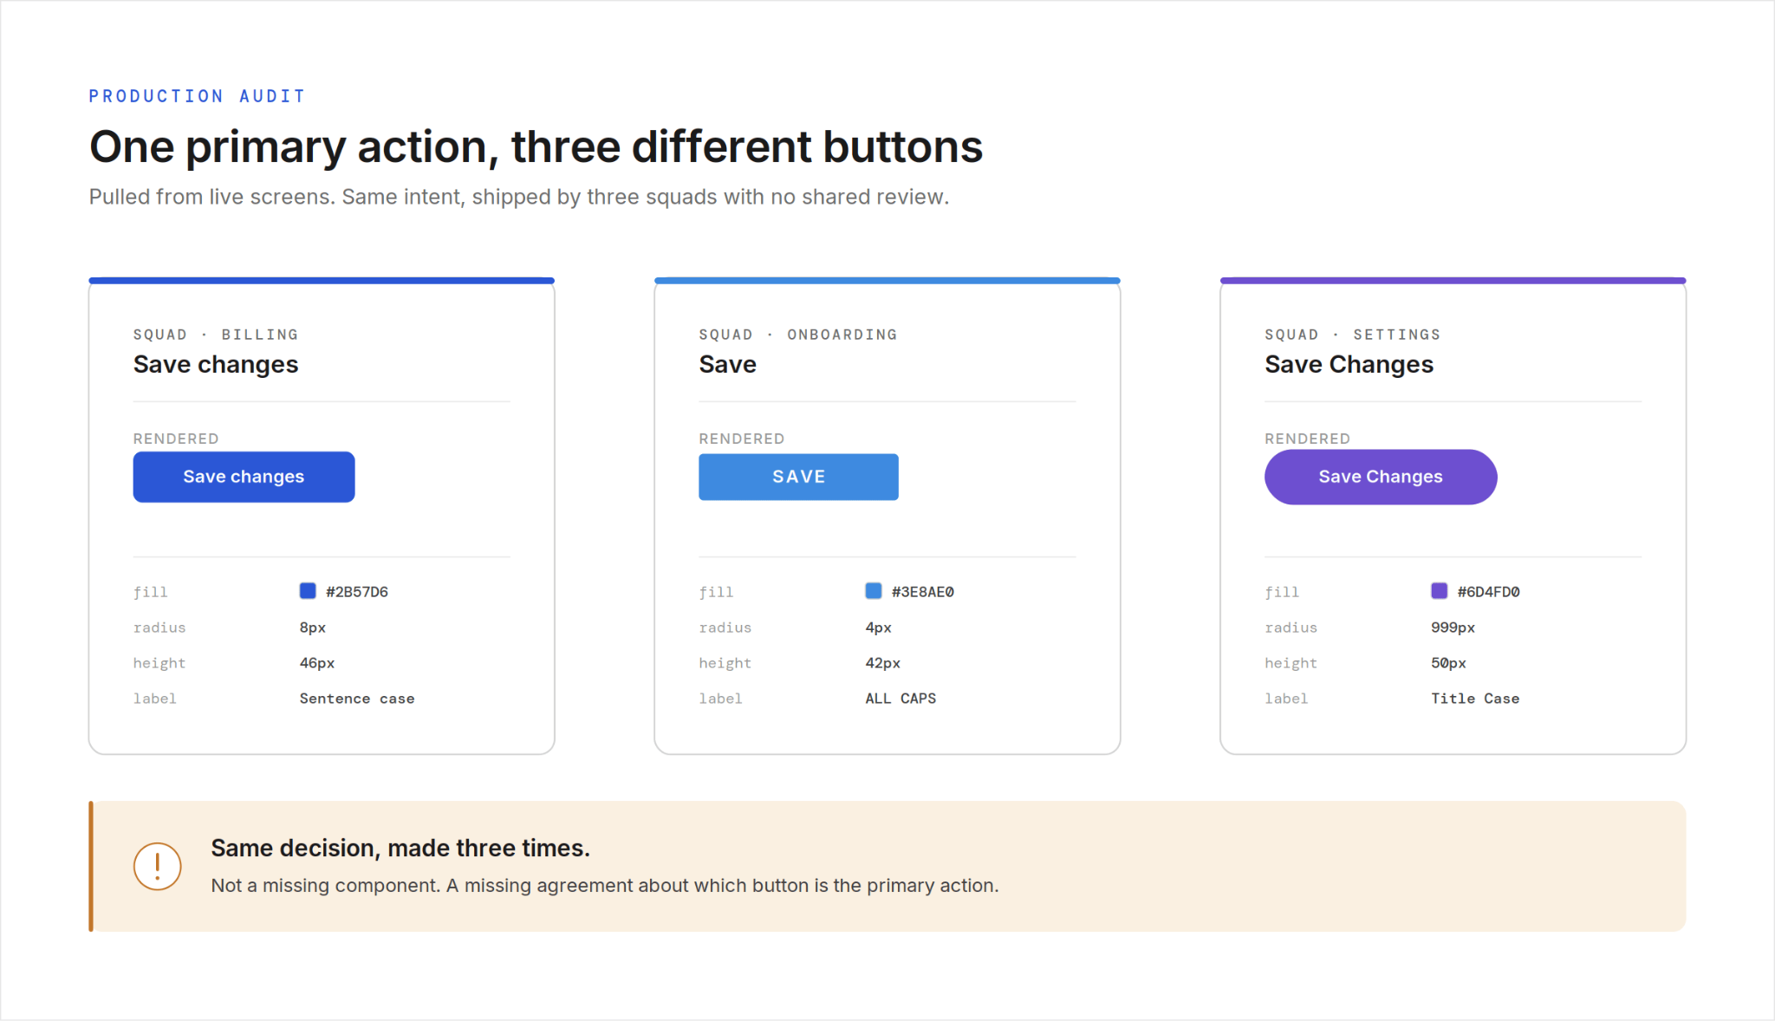Image resolution: width=1775 pixels, height=1021 pixels.
Task: Click the 'One primary action, three different buttons' heading
Action: (x=536, y=146)
